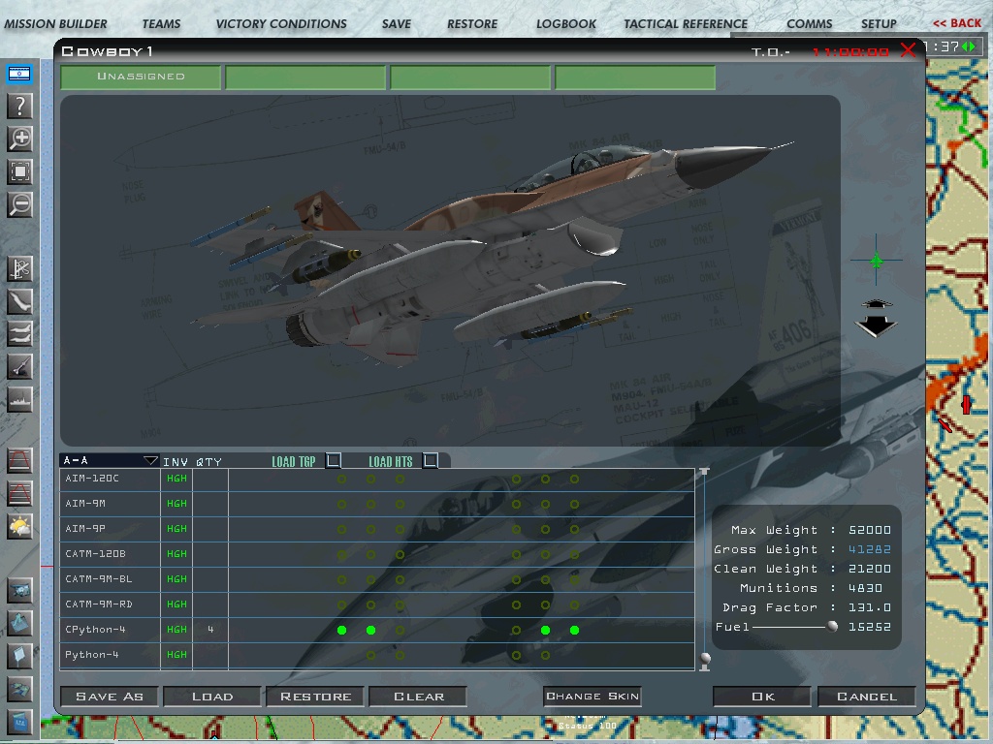Click the CATM-9M-BL weapon name
Image resolution: width=993 pixels, height=744 pixels.
(99, 579)
